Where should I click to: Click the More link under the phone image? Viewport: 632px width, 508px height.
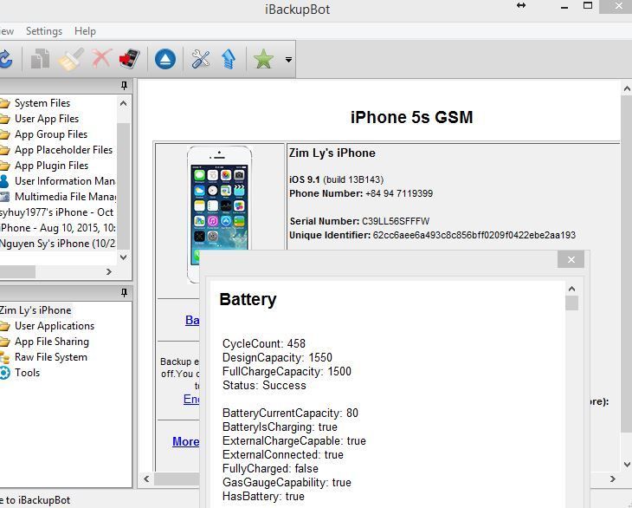[185, 441]
